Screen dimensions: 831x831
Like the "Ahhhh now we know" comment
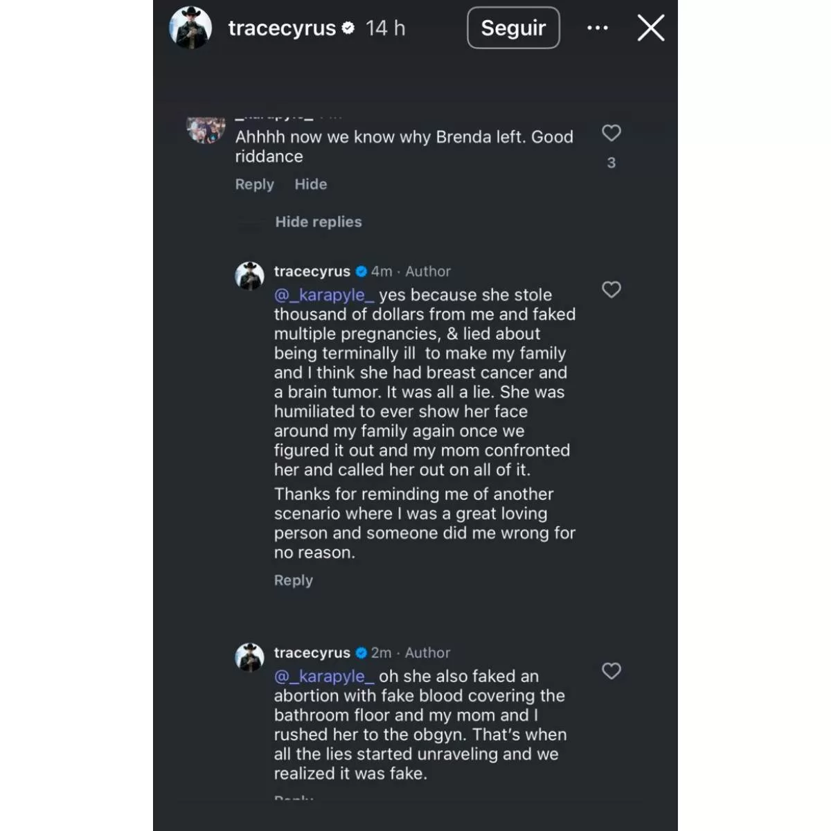(x=611, y=133)
